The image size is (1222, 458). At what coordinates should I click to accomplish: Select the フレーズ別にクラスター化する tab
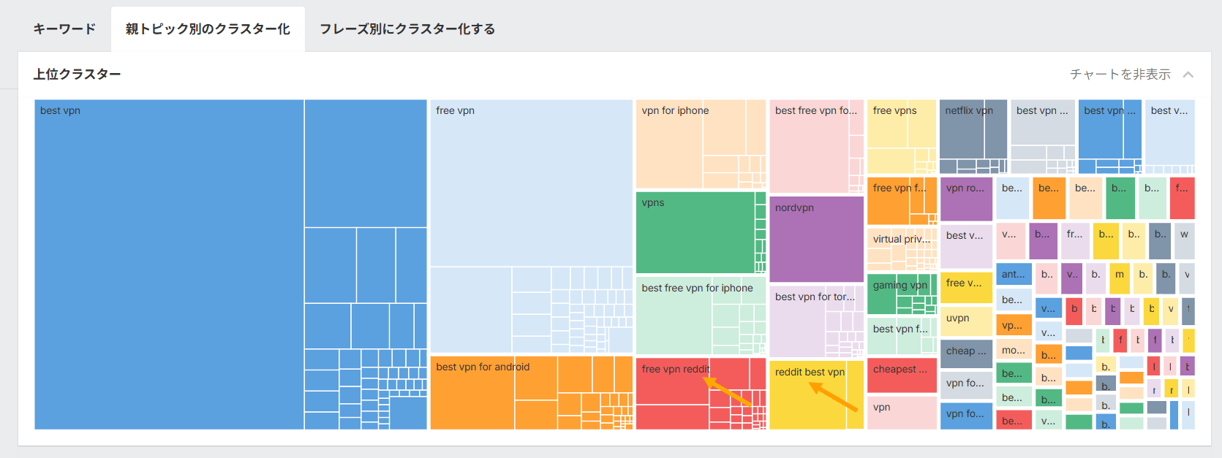pos(407,28)
